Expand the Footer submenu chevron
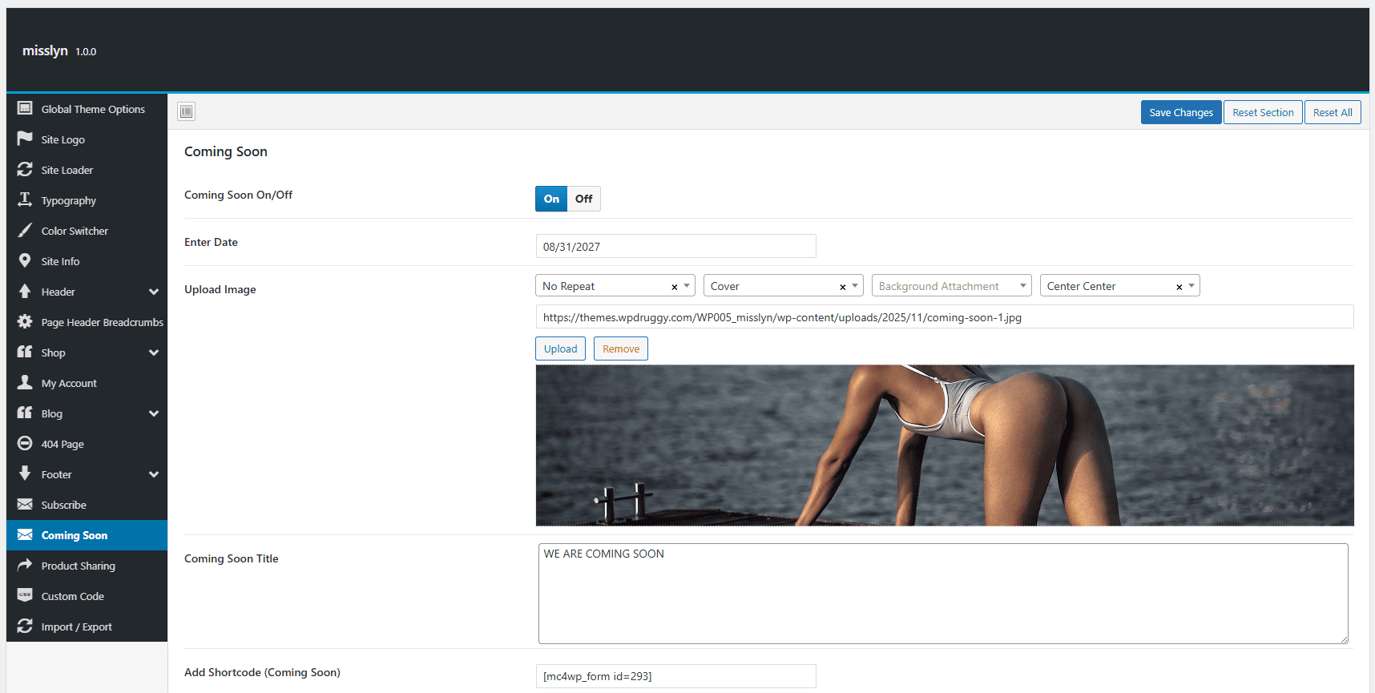Viewport: 1375px width, 693px height. pos(154,474)
